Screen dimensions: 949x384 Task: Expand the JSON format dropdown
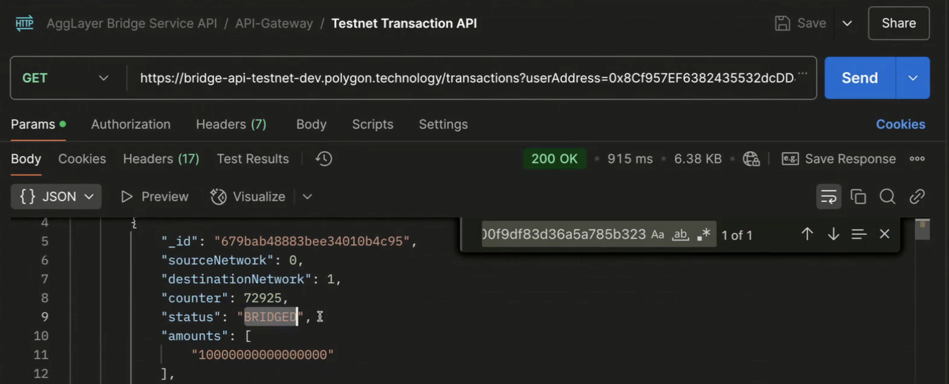pyautogui.click(x=56, y=197)
